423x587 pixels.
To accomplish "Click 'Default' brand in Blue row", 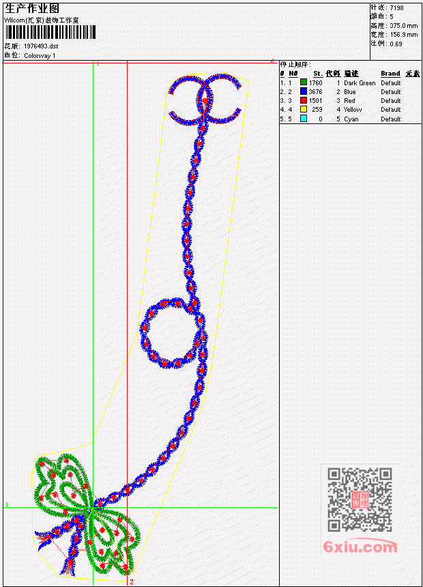I will (x=391, y=92).
